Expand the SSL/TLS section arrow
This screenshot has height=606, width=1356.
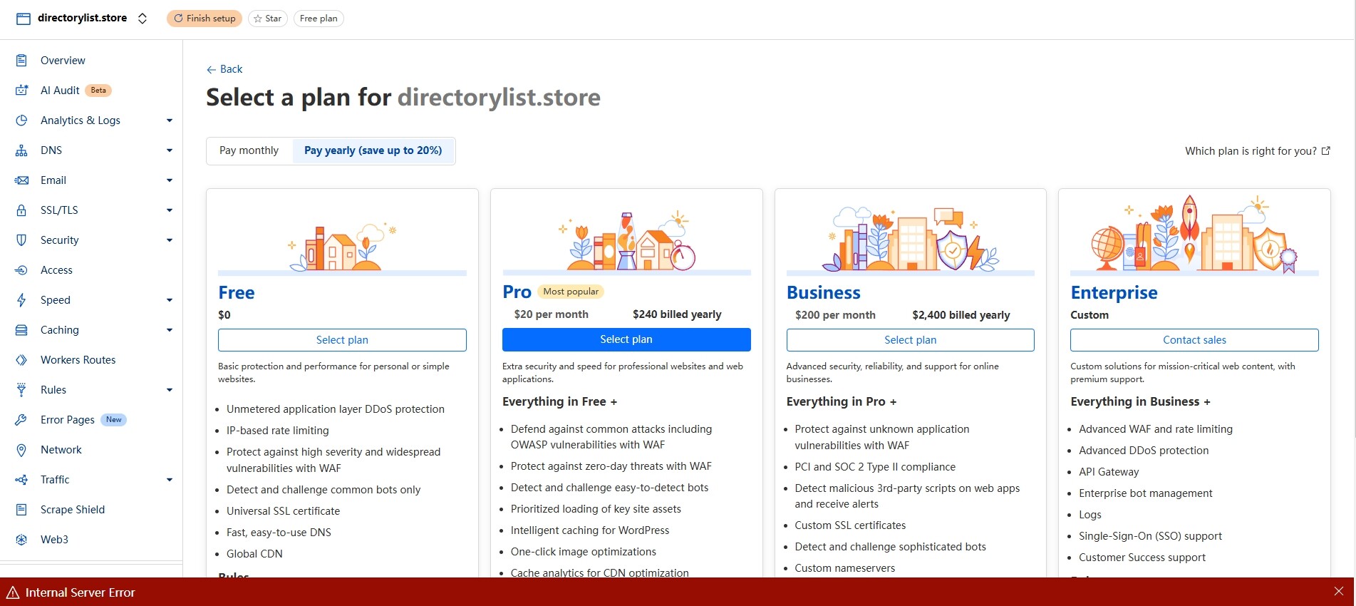[170, 210]
